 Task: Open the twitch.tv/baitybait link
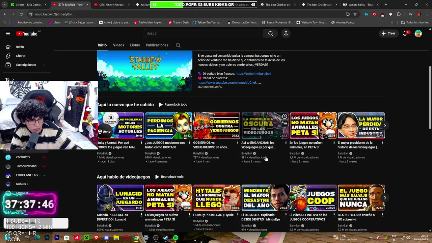pyautogui.click(x=253, y=74)
